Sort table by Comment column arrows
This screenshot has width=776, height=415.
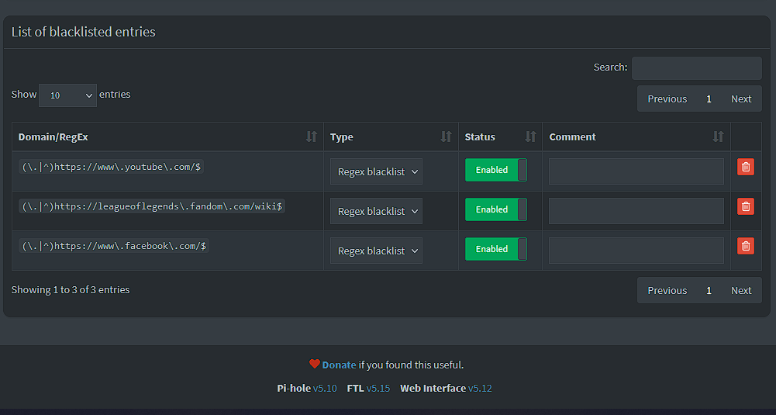pyautogui.click(x=718, y=137)
